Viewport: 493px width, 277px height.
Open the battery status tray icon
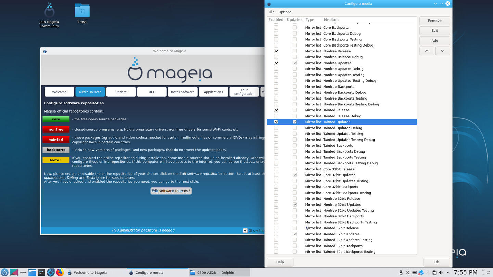click(x=414, y=273)
